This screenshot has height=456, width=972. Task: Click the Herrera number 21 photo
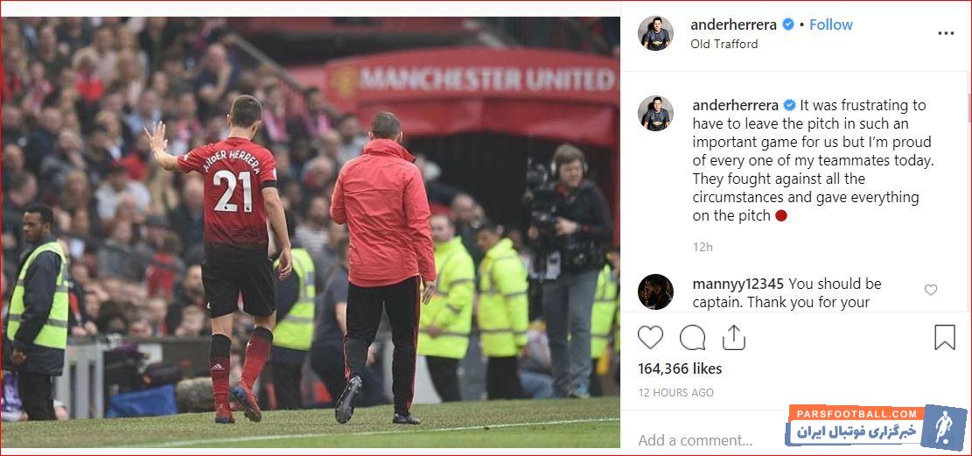tap(310, 232)
